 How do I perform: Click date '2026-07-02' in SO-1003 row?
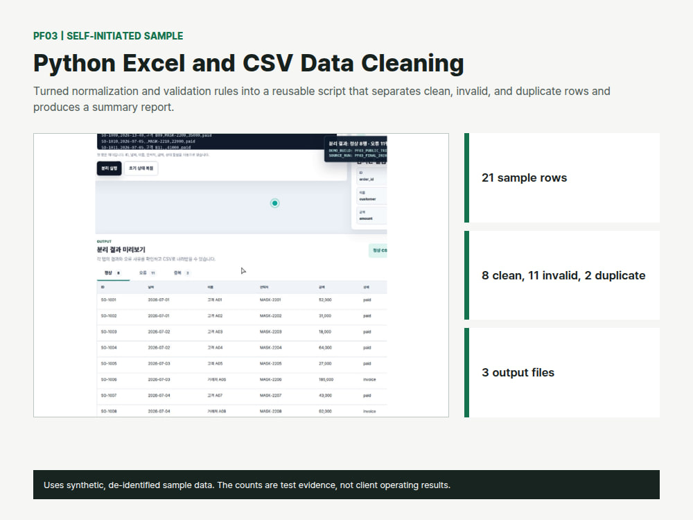coord(159,331)
